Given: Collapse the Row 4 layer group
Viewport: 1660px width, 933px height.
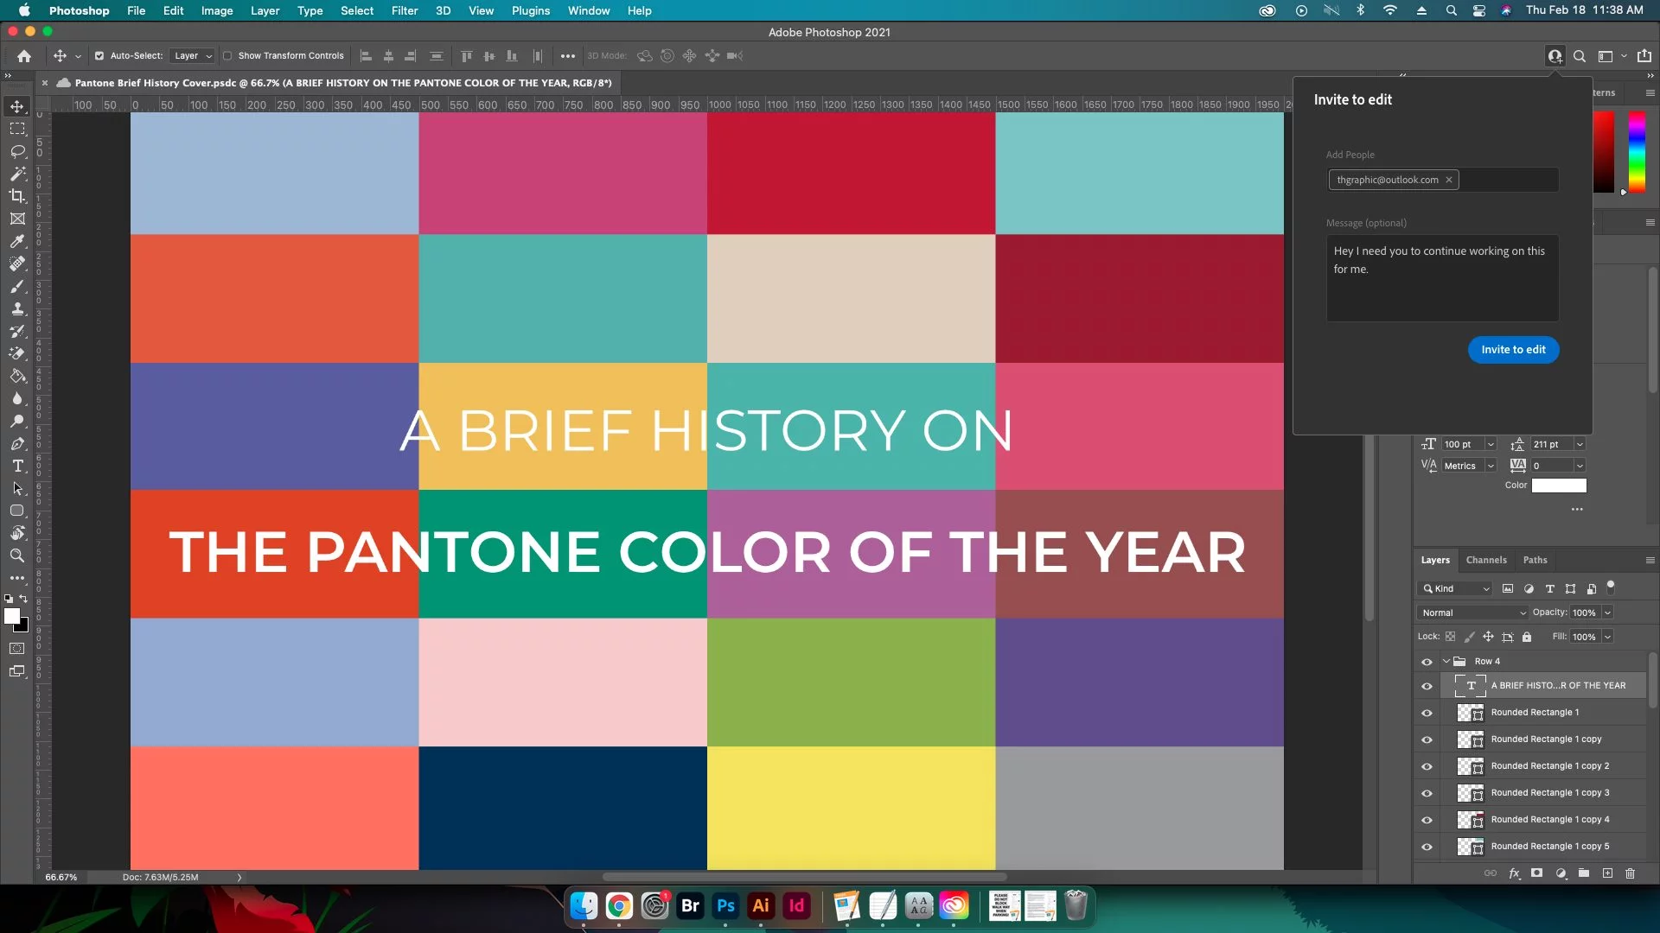Looking at the screenshot, I should pos(1446,662).
